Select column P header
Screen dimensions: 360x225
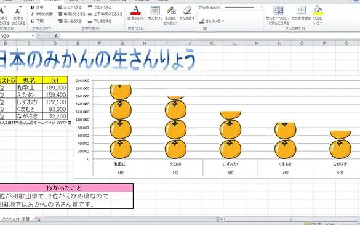tap(324, 43)
